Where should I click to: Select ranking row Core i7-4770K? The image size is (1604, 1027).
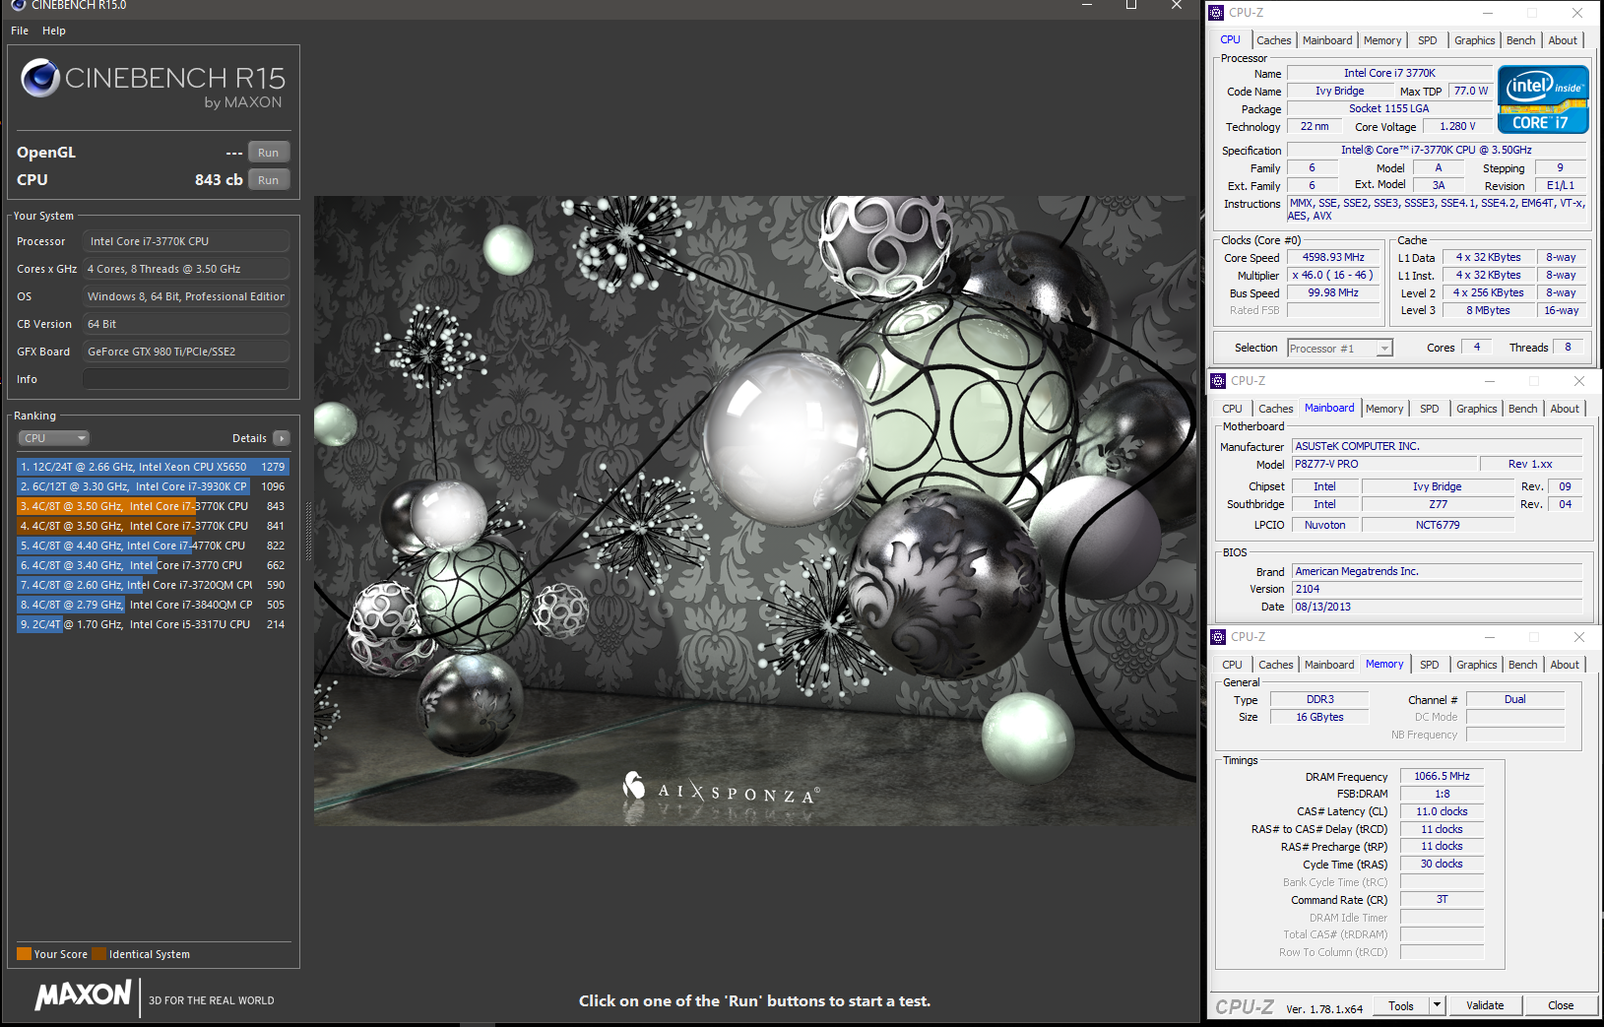(x=153, y=546)
